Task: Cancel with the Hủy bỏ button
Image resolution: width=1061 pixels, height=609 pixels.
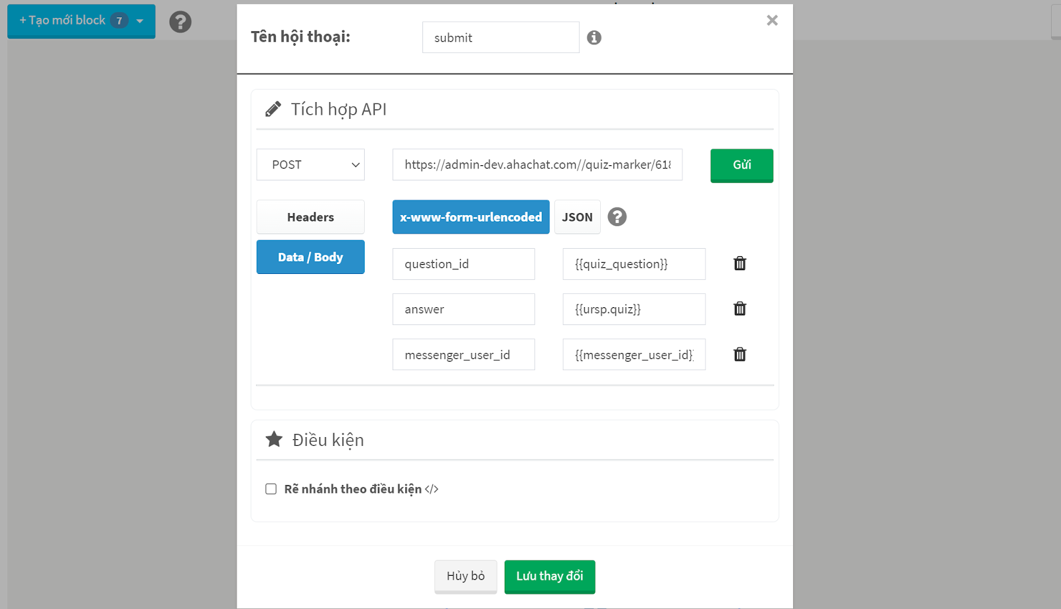Action: [x=466, y=576]
